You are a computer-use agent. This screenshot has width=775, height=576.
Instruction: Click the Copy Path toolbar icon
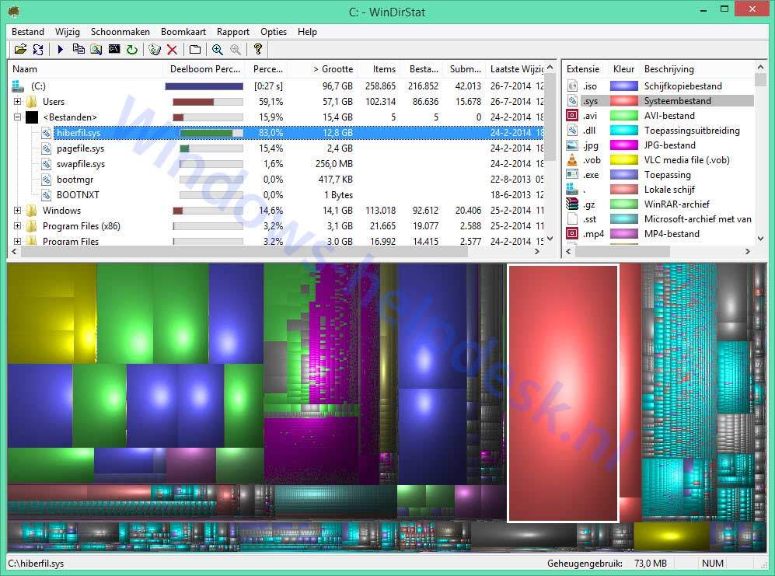tap(78, 49)
